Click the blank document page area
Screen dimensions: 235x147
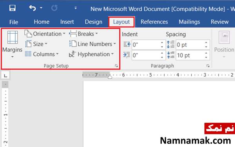click(x=159, y=114)
